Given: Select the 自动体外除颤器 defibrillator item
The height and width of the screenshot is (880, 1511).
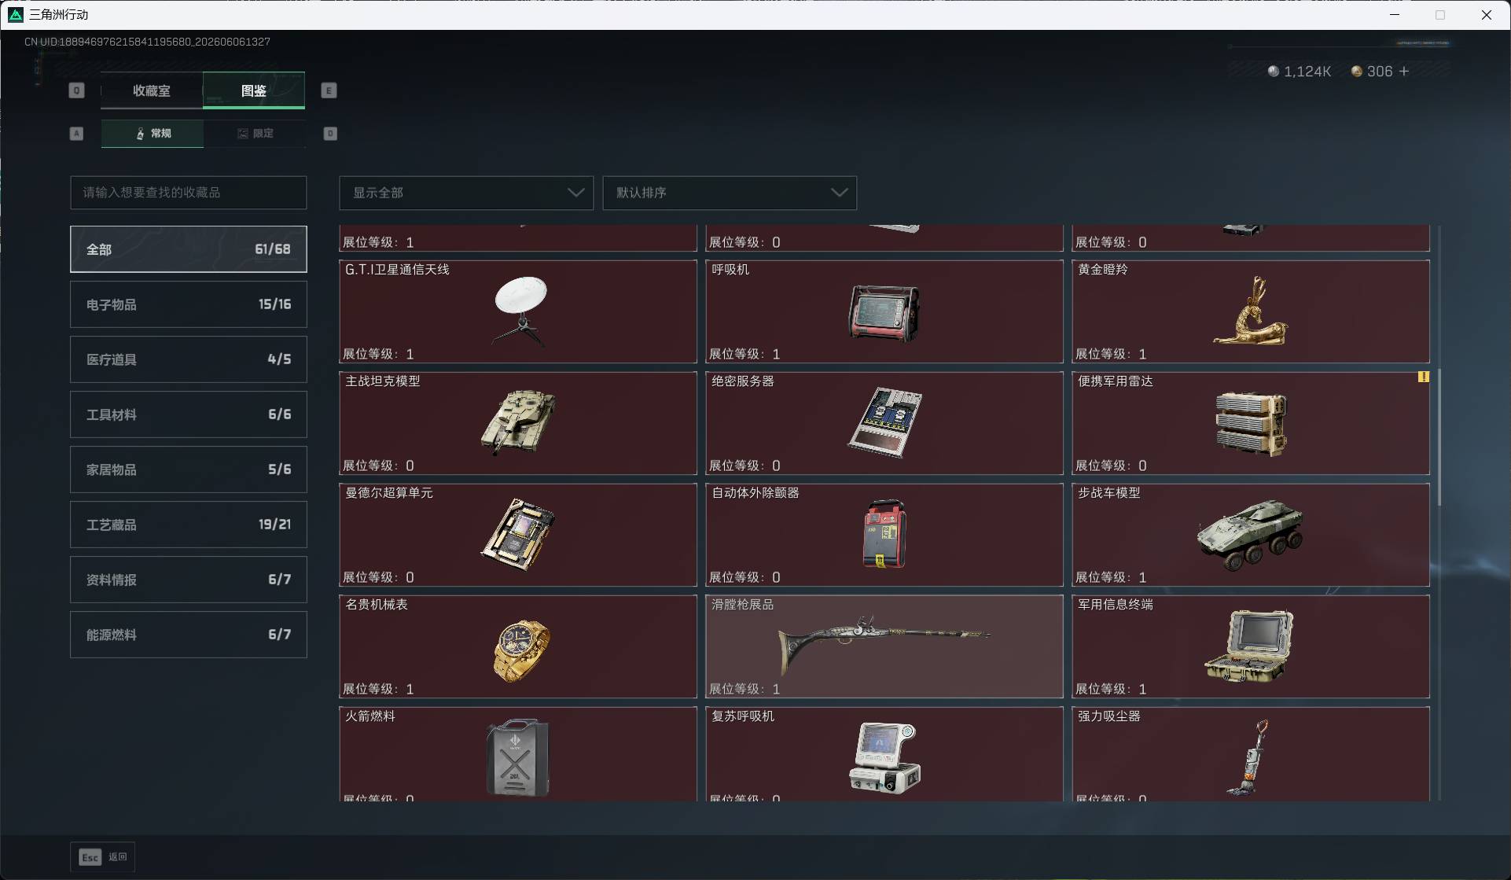Looking at the screenshot, I should 884,535.
